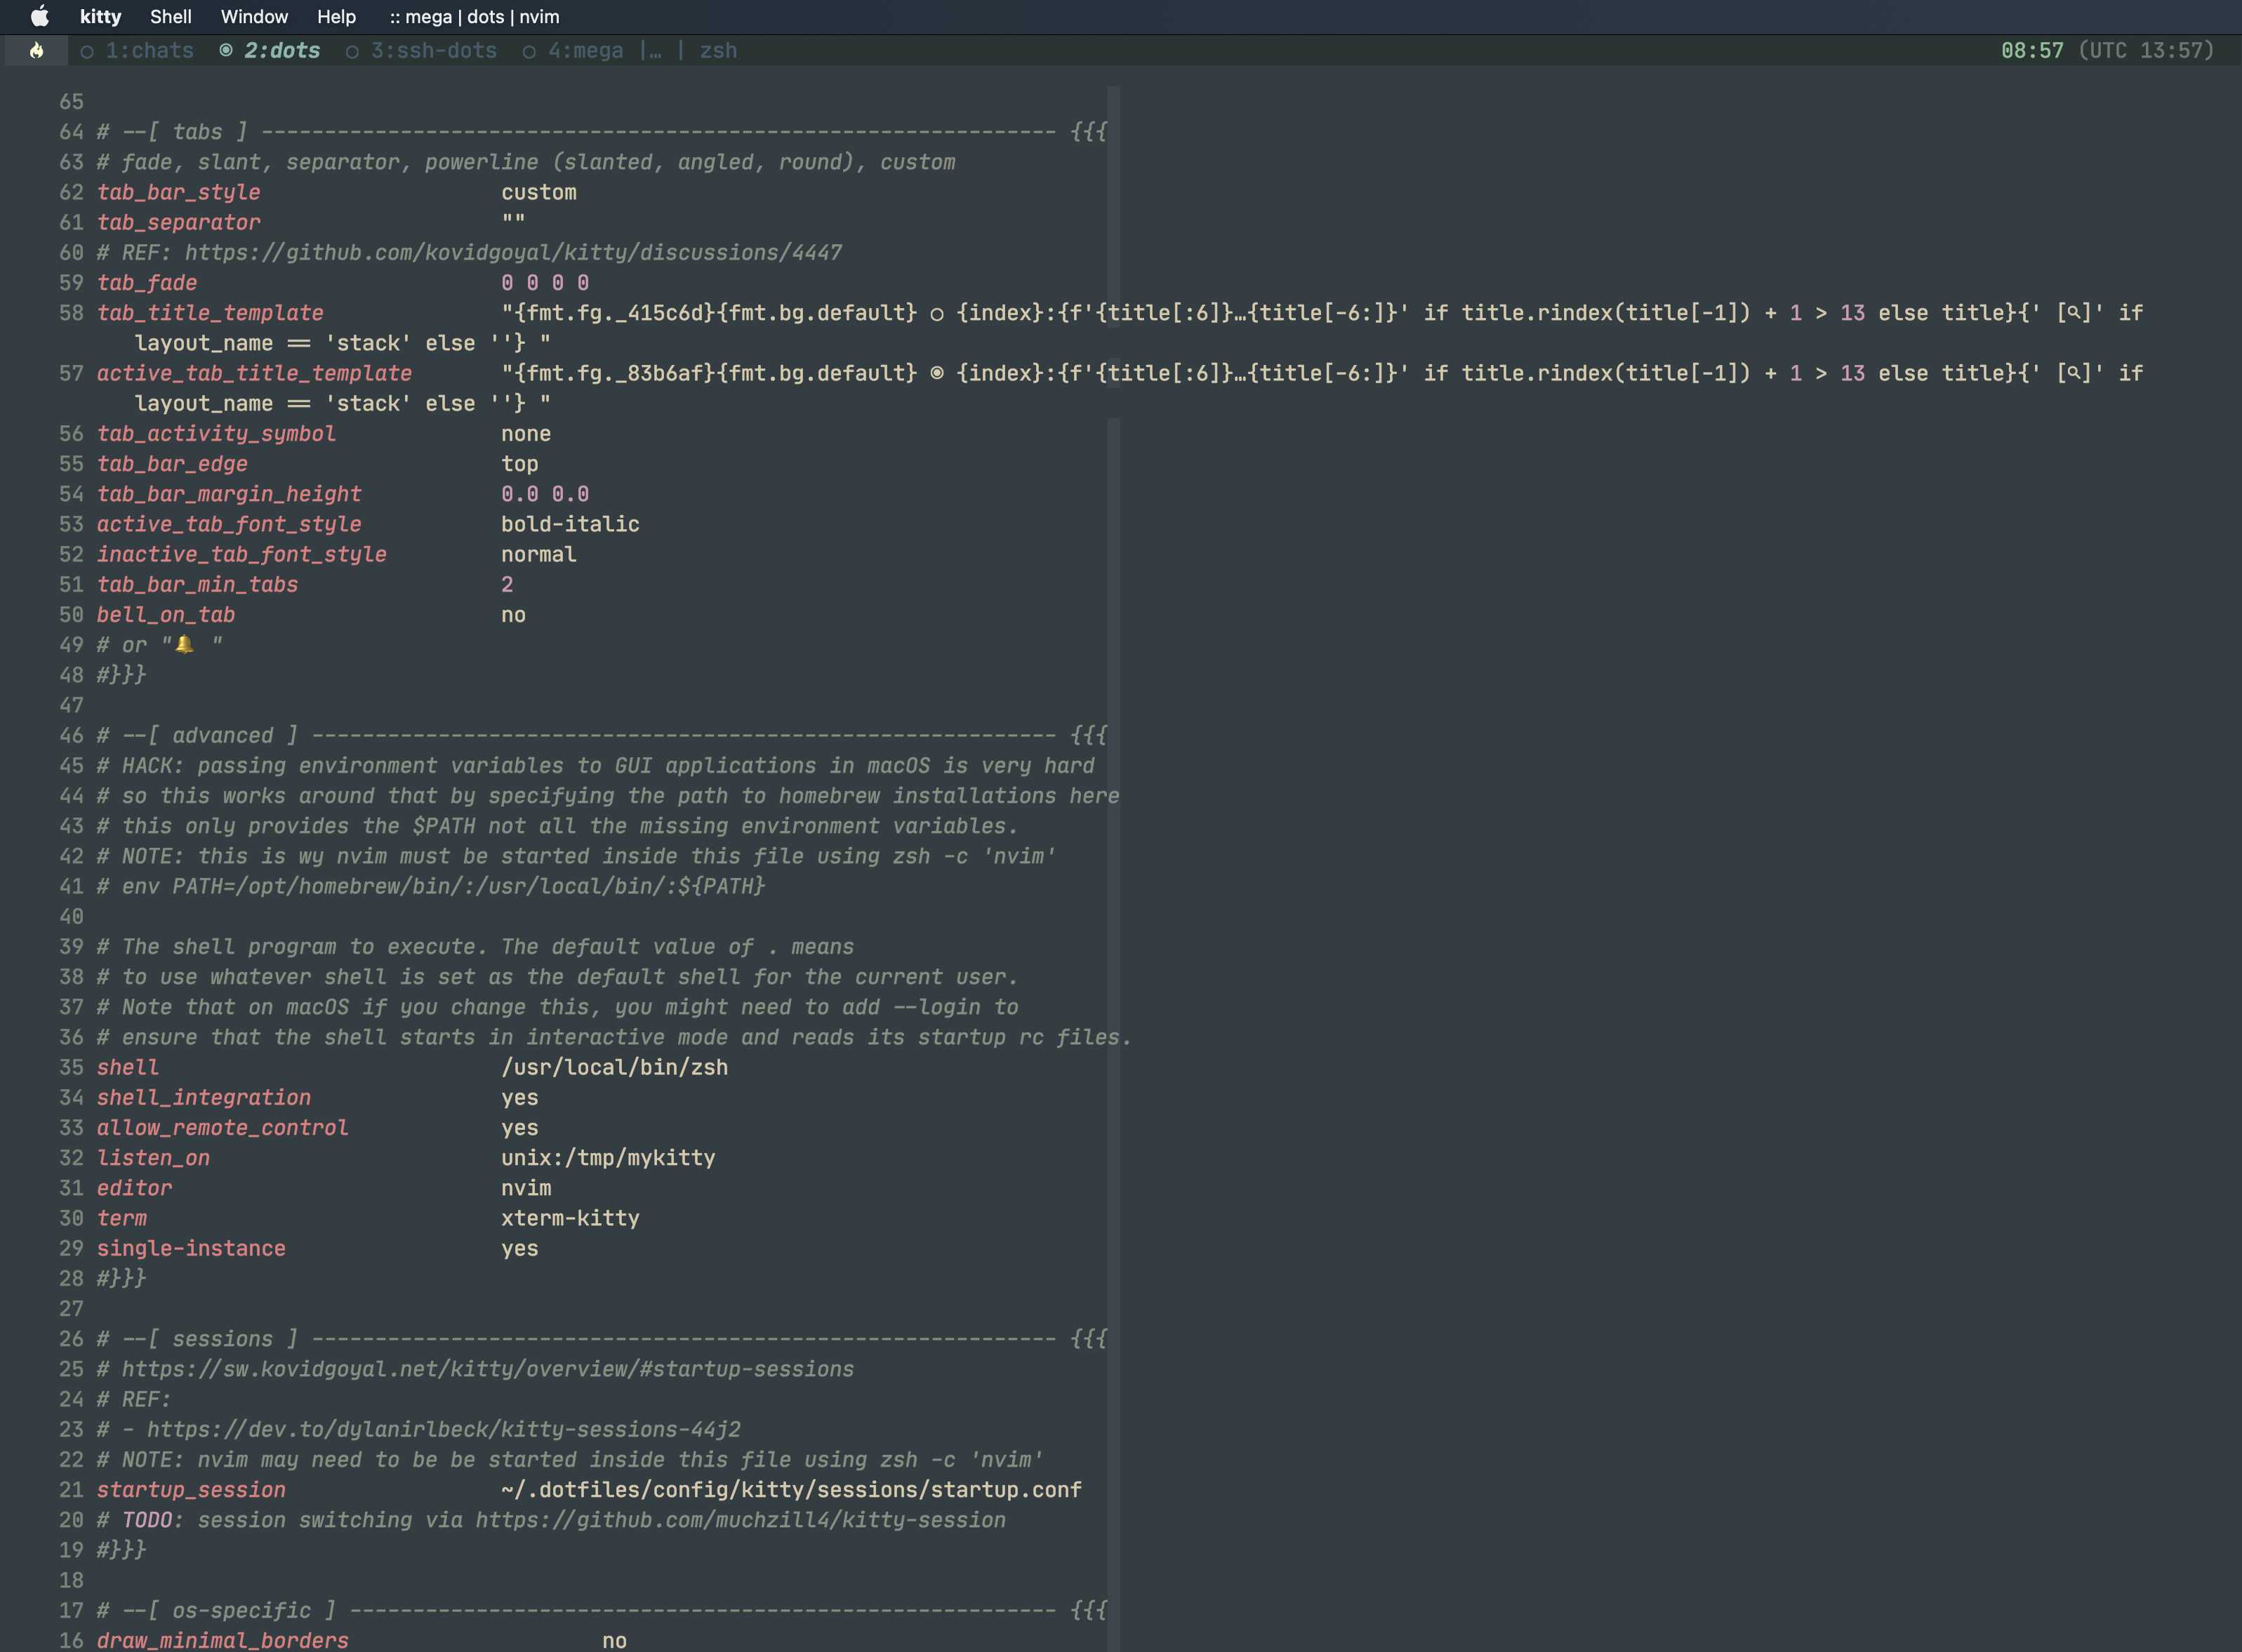Click the flame icon in tab bar
Image resolution: width=2242 pixels, height=1652 pixels.
click(x=37, y=50)
